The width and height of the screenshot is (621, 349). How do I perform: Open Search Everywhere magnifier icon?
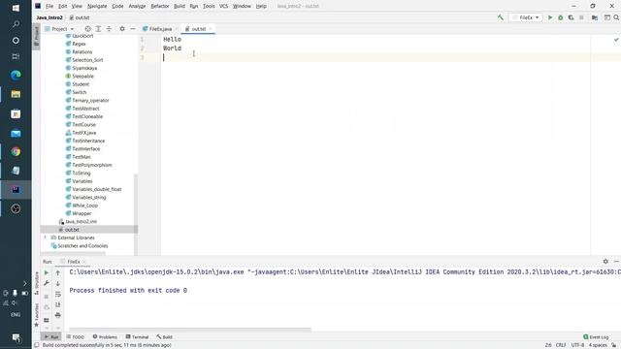coord(616,17)
